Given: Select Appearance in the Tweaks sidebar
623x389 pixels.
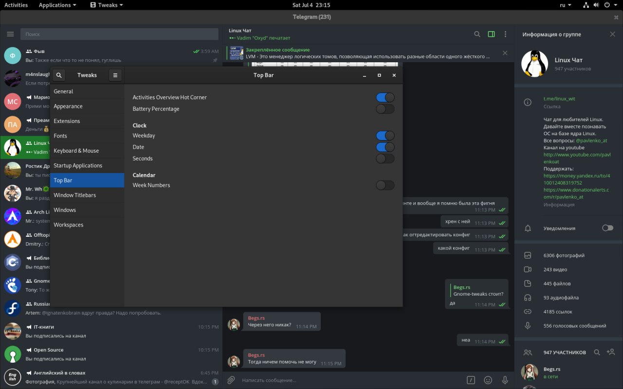Looking at the screenshot, I should [x=87, y=106].
